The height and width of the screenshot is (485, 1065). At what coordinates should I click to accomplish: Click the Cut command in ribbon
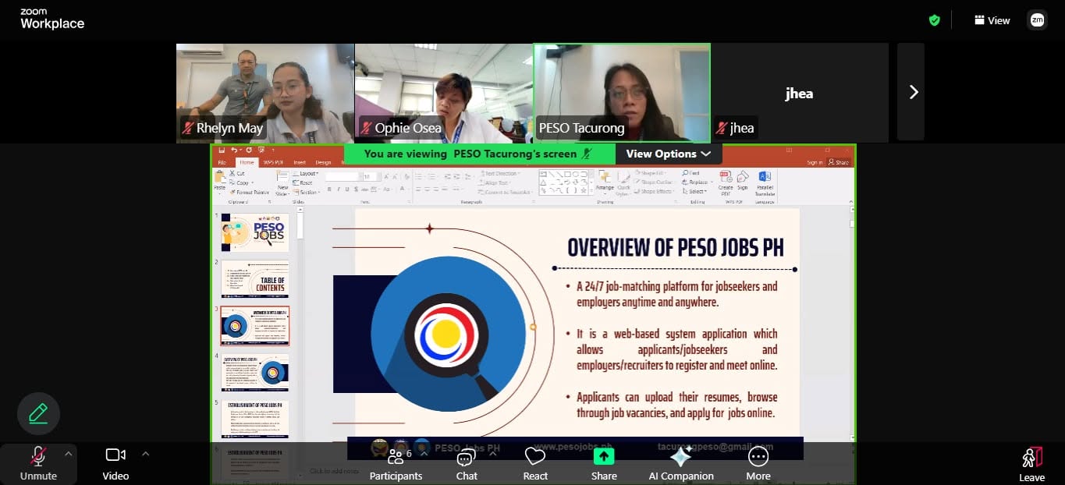pyautogui.click(x=237, y=173)
